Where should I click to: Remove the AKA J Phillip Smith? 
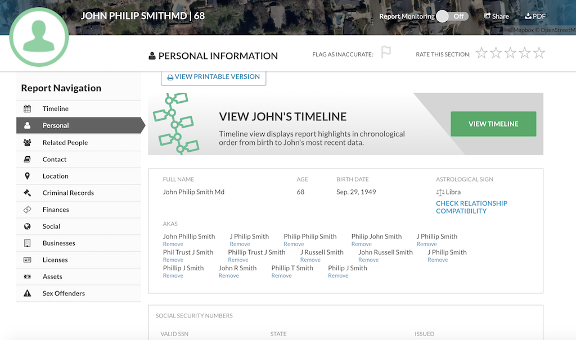(x=427, y=244)
